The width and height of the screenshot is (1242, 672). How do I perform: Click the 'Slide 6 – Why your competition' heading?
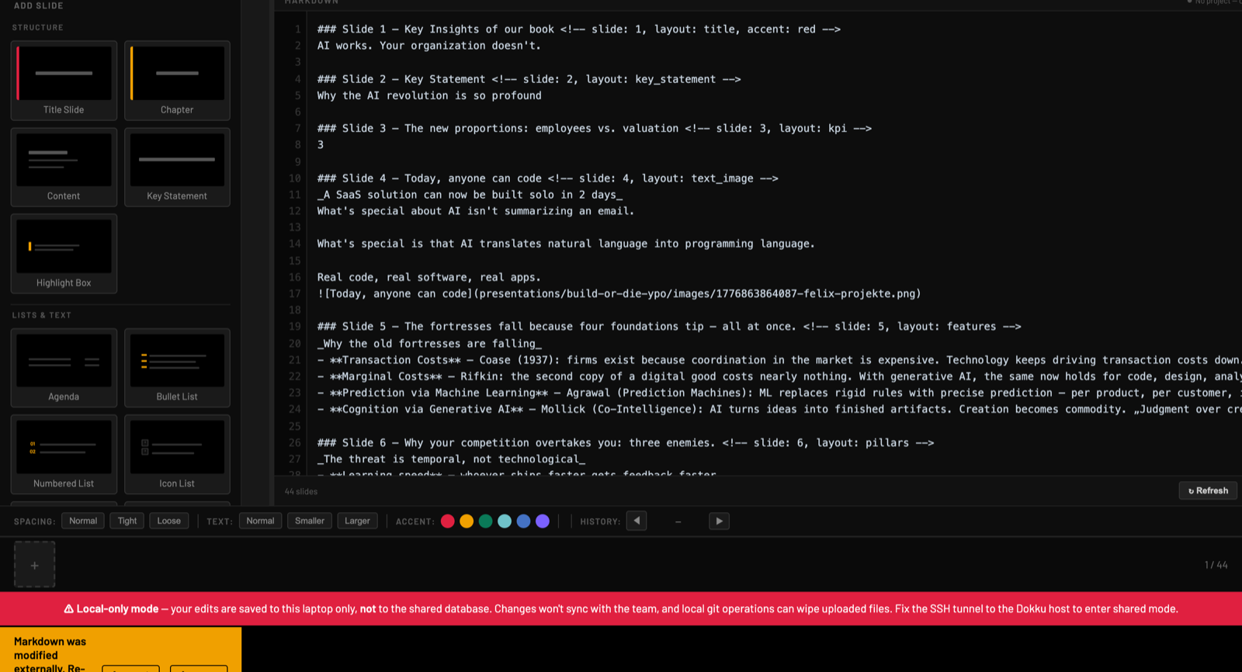coord(625,443)
